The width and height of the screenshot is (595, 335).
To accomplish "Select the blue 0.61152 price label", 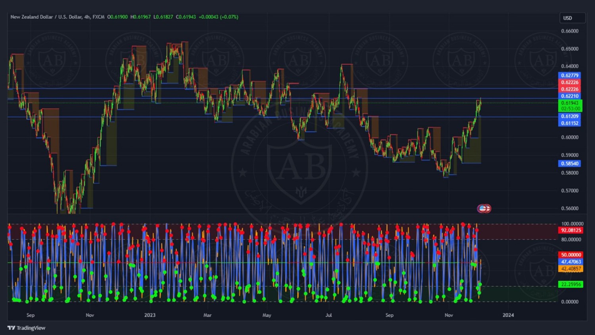I will click(569, 123).
